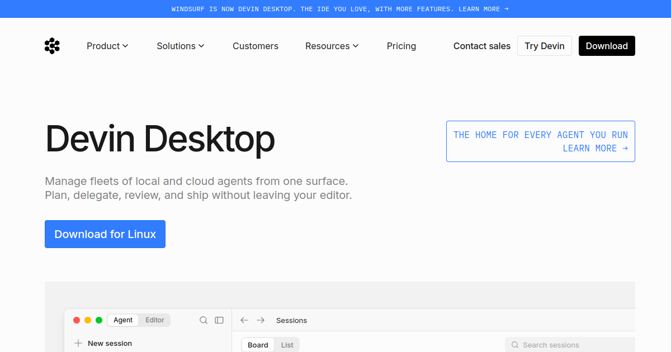Click the forward arrow in the preview
This screenshot has height=352, width=671.
pos(261,320)
